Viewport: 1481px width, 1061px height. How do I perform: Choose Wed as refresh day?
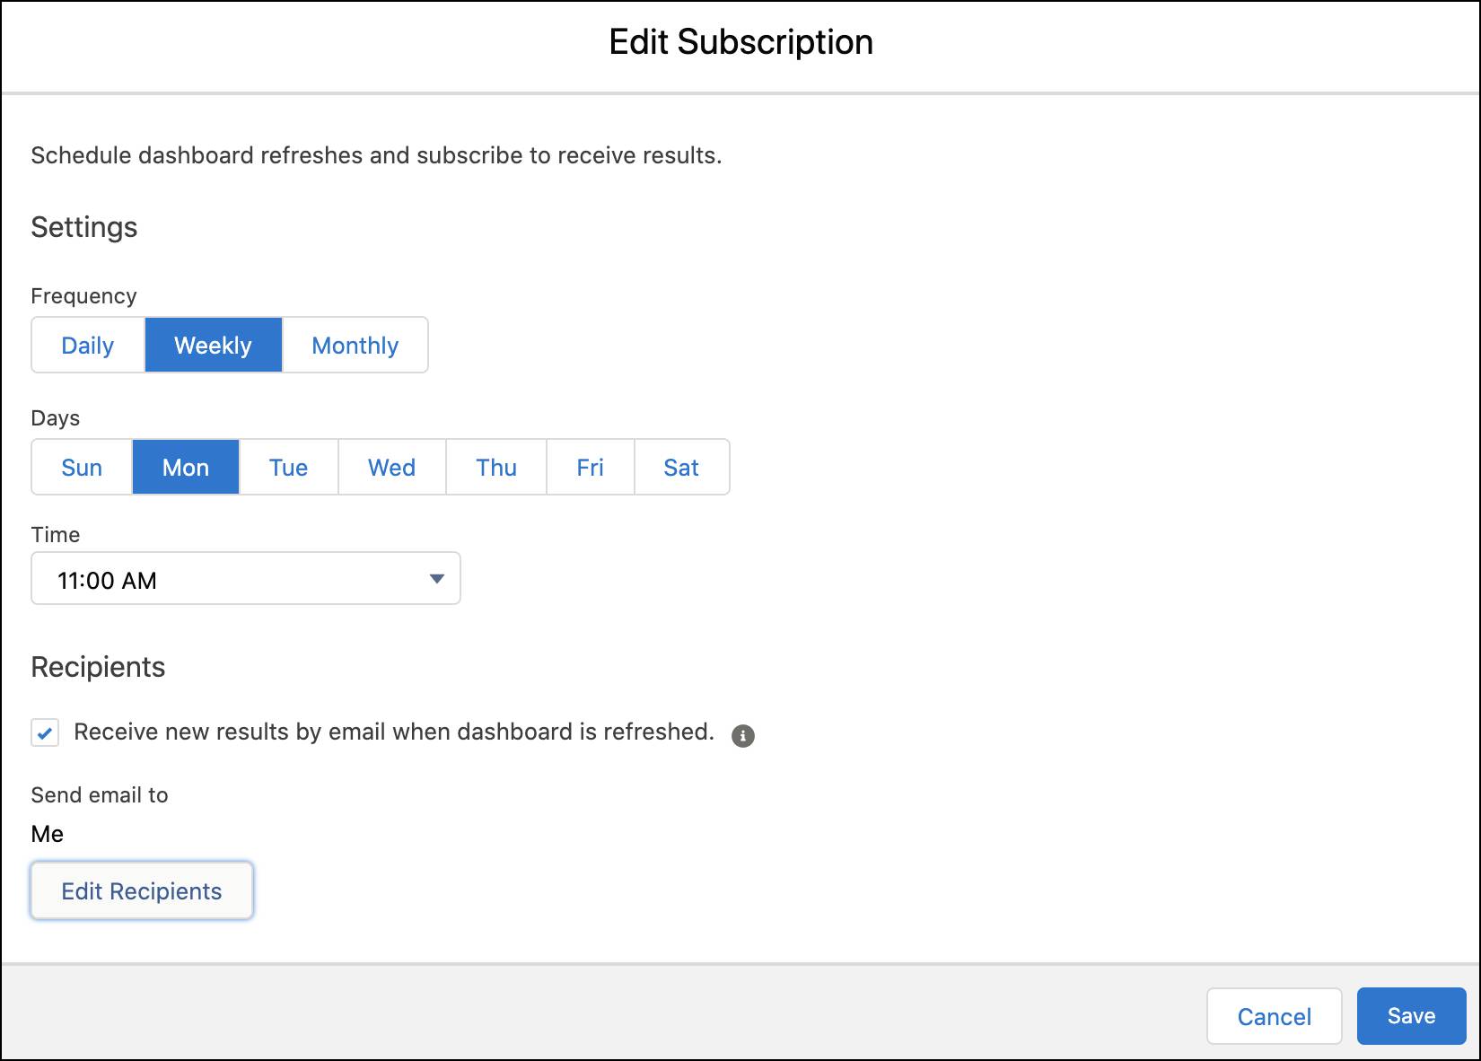point(392,467)
